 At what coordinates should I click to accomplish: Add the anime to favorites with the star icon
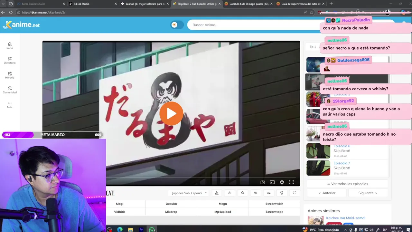(242, 193)
